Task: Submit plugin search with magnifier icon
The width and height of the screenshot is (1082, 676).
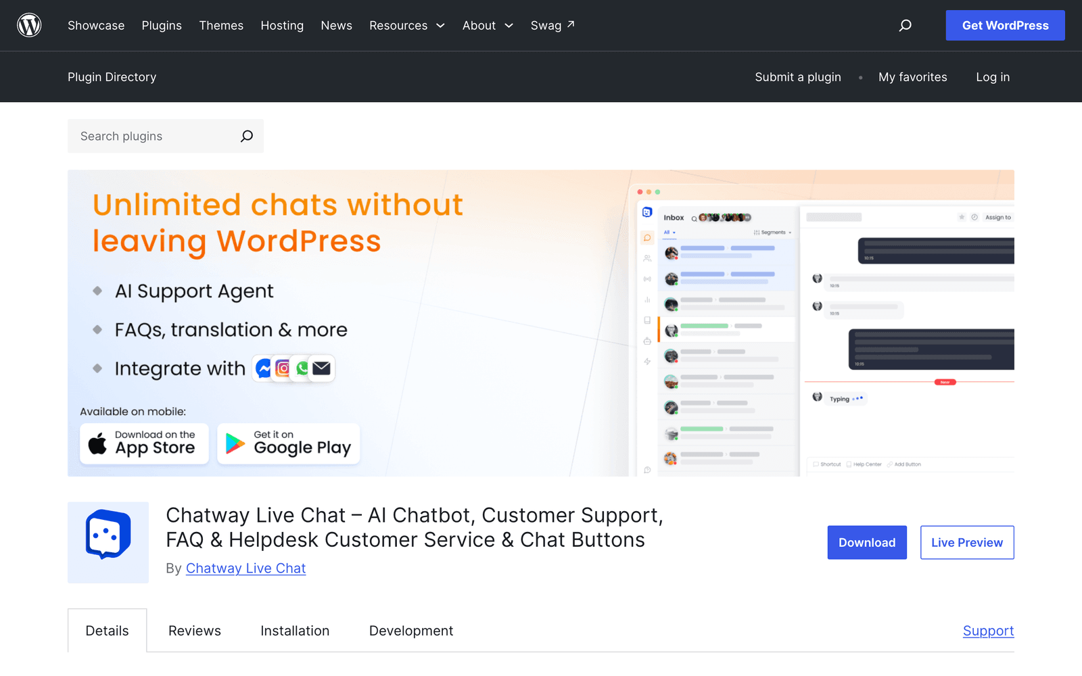Action: (247, 136)
